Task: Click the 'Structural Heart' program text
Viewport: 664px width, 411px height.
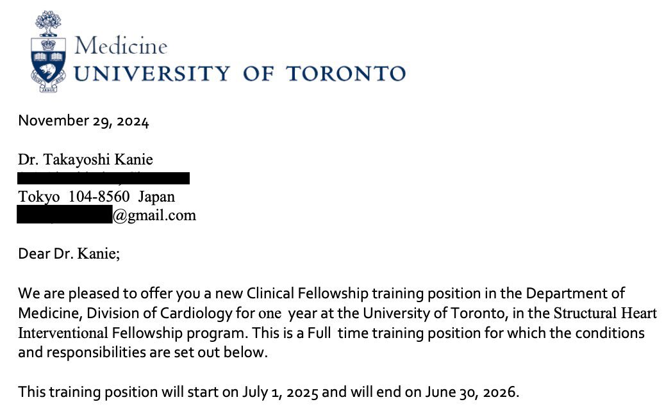Action: point(606,313)
